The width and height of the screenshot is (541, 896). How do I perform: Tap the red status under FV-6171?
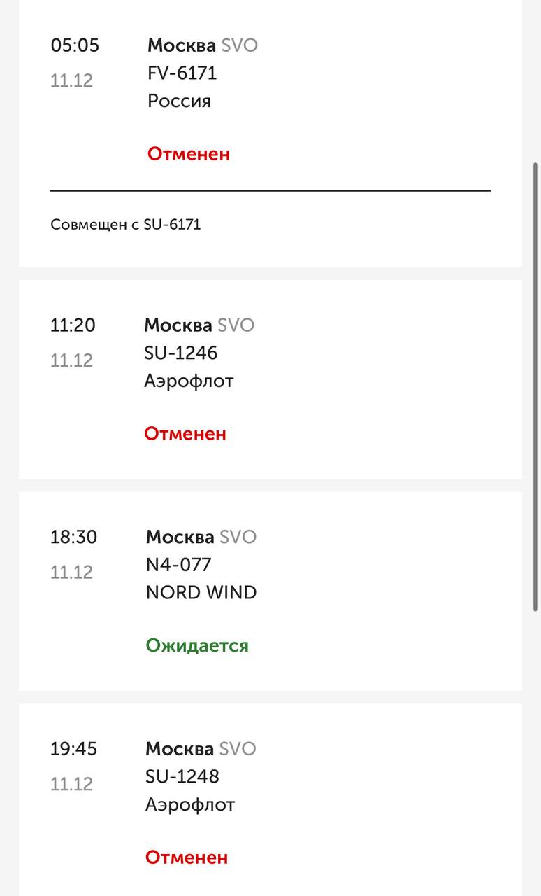coord(188,154)
